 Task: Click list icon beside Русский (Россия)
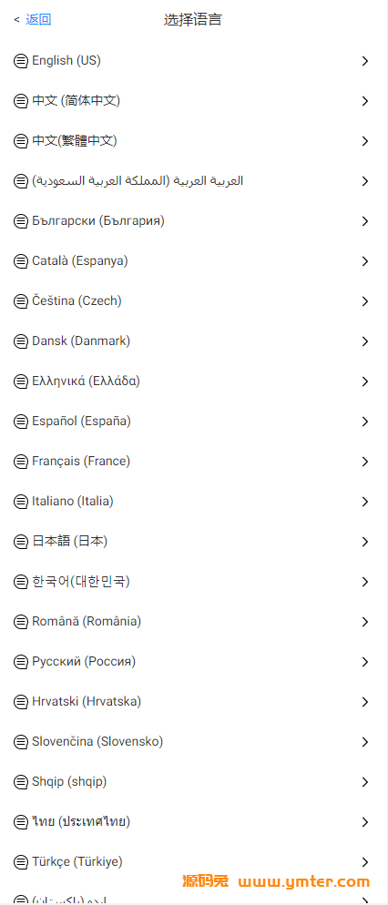[21, 661]
